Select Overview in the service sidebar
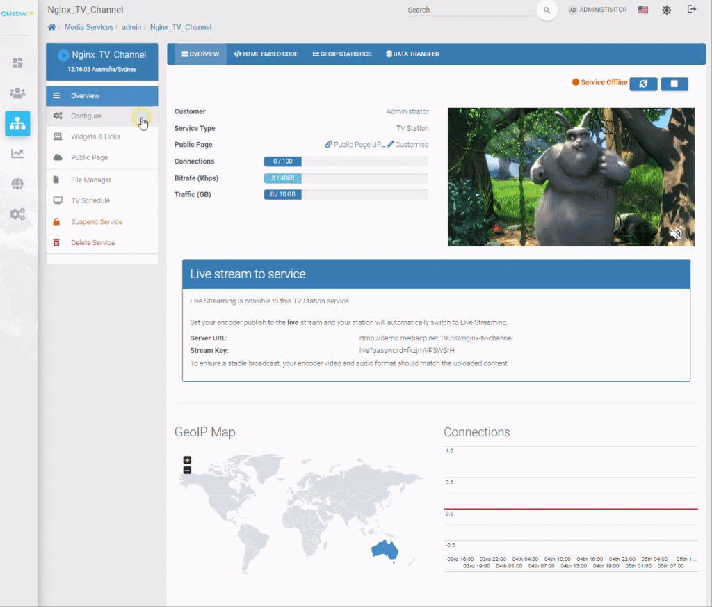712x607 pixels. click(x=102, y=96)
